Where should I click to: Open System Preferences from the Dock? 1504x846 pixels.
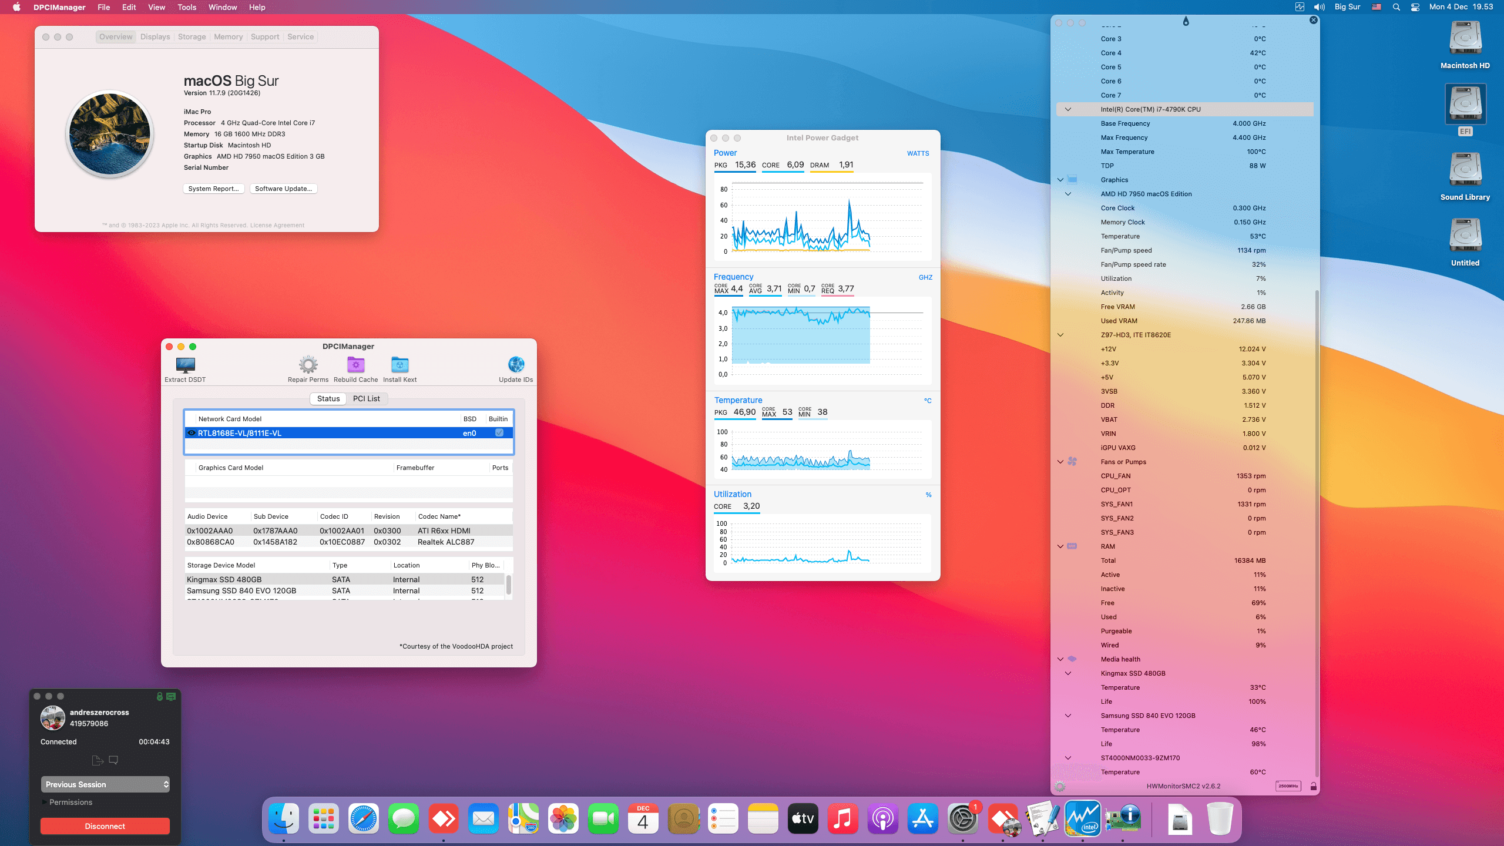point(962,818)
